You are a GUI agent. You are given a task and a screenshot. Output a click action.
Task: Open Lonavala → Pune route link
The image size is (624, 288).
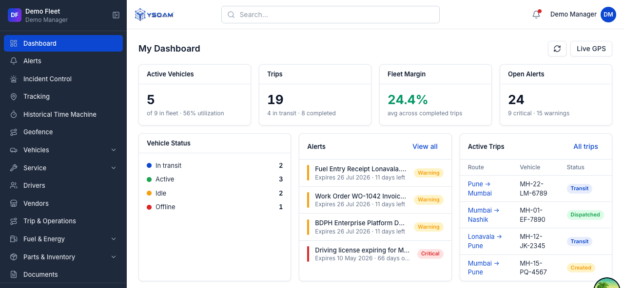tap(485, 241)
